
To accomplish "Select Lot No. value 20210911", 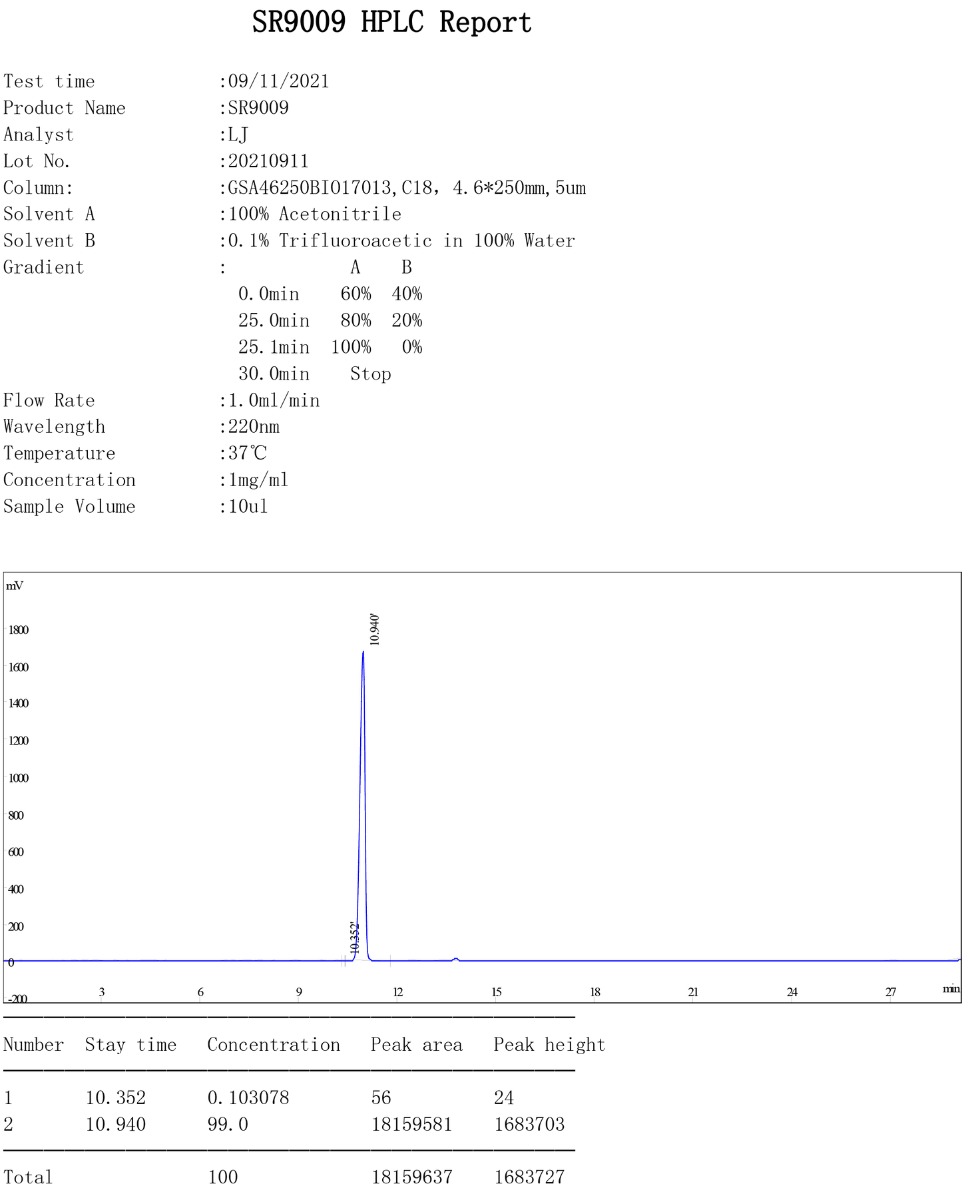I will click(x=268, y=161).
